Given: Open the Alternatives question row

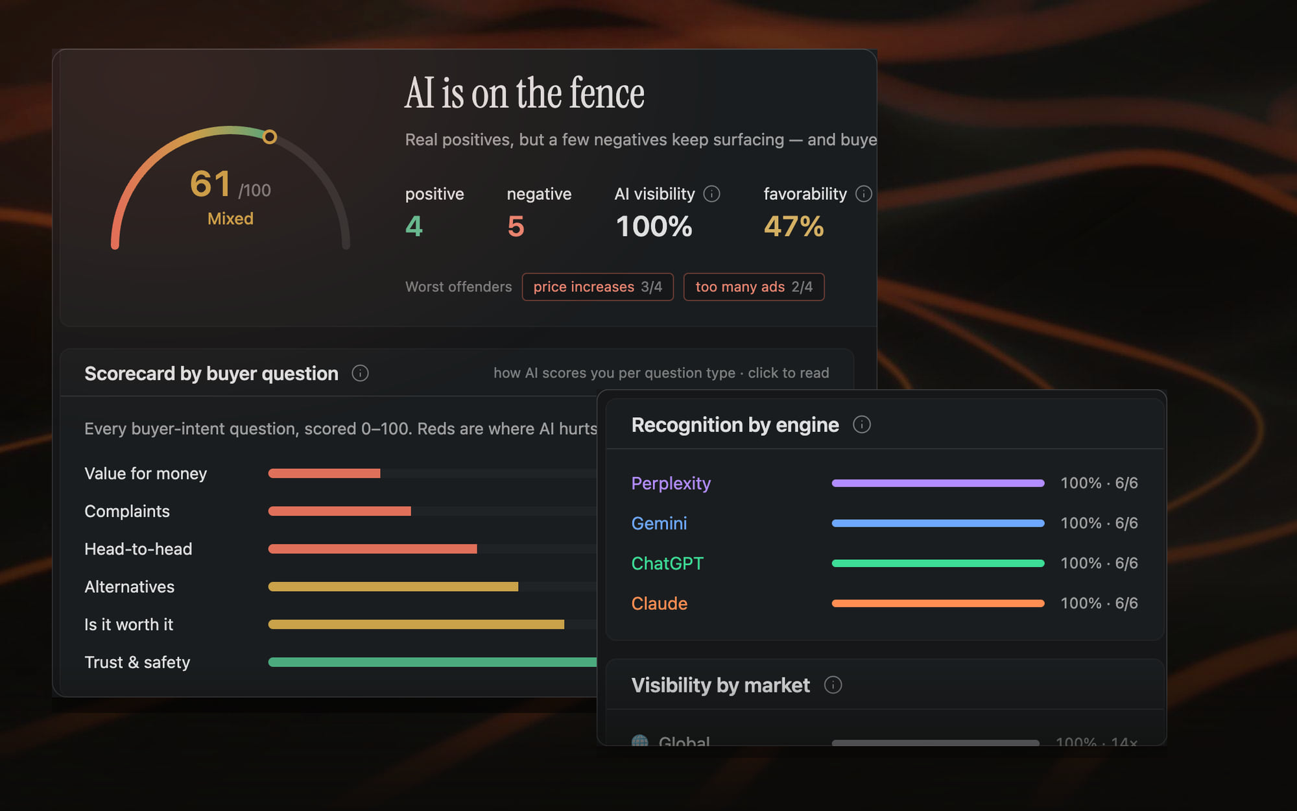Looking at the screenshot, I should pos(340,587).
